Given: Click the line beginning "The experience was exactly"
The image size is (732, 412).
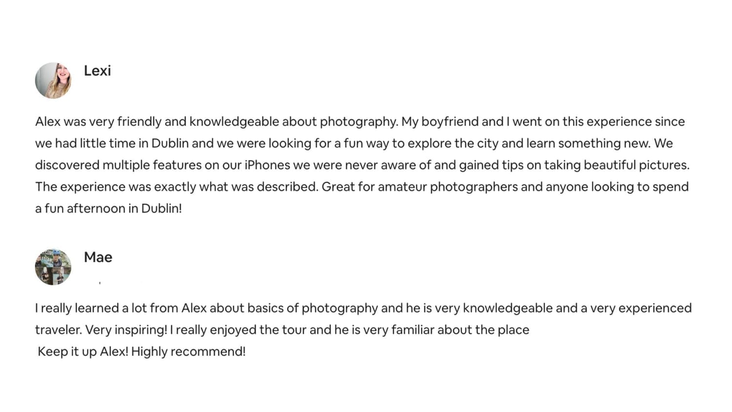Looking at the screenshot, I should pos(362,187).
